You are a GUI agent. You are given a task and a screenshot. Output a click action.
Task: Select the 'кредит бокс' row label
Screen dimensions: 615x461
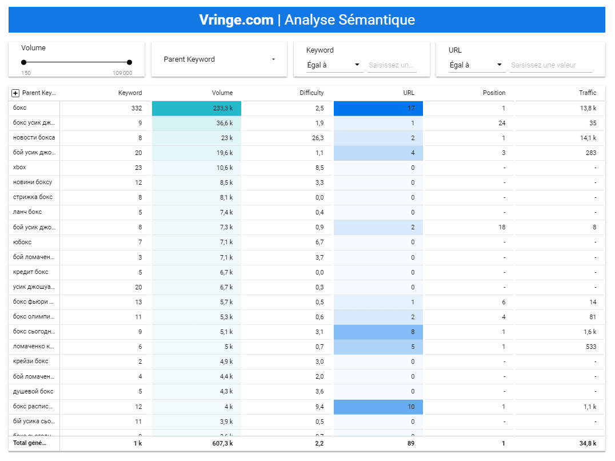(31, 272)
